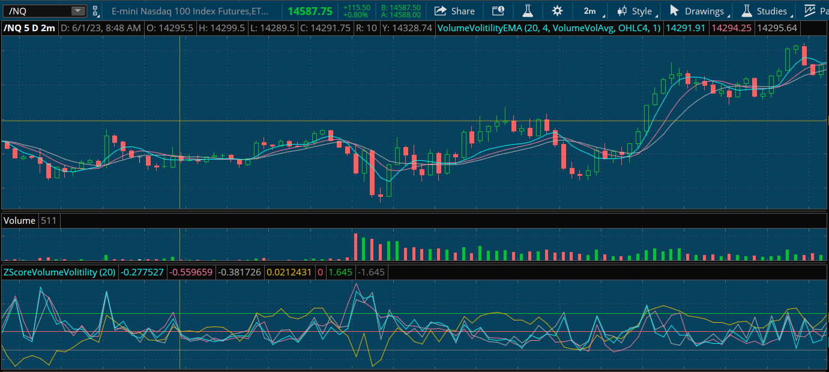Screen dimensions: 829x372
Task: Click the 14295.64 gray EMA value
Action: (777, 28)
